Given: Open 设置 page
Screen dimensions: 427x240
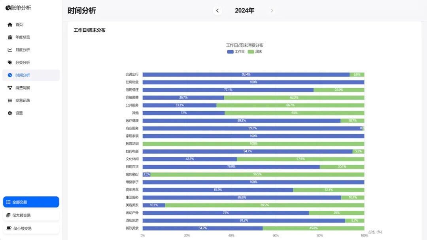Looking at the screenshot, I should (31, 113).
